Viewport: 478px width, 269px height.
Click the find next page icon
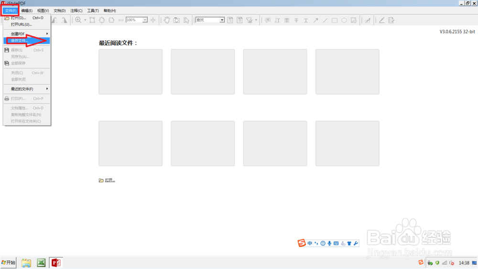click(239, 20)
